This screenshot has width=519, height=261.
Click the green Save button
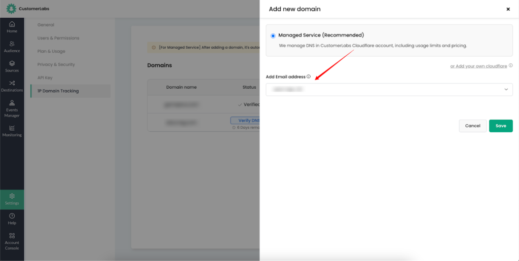click(501, 126)
